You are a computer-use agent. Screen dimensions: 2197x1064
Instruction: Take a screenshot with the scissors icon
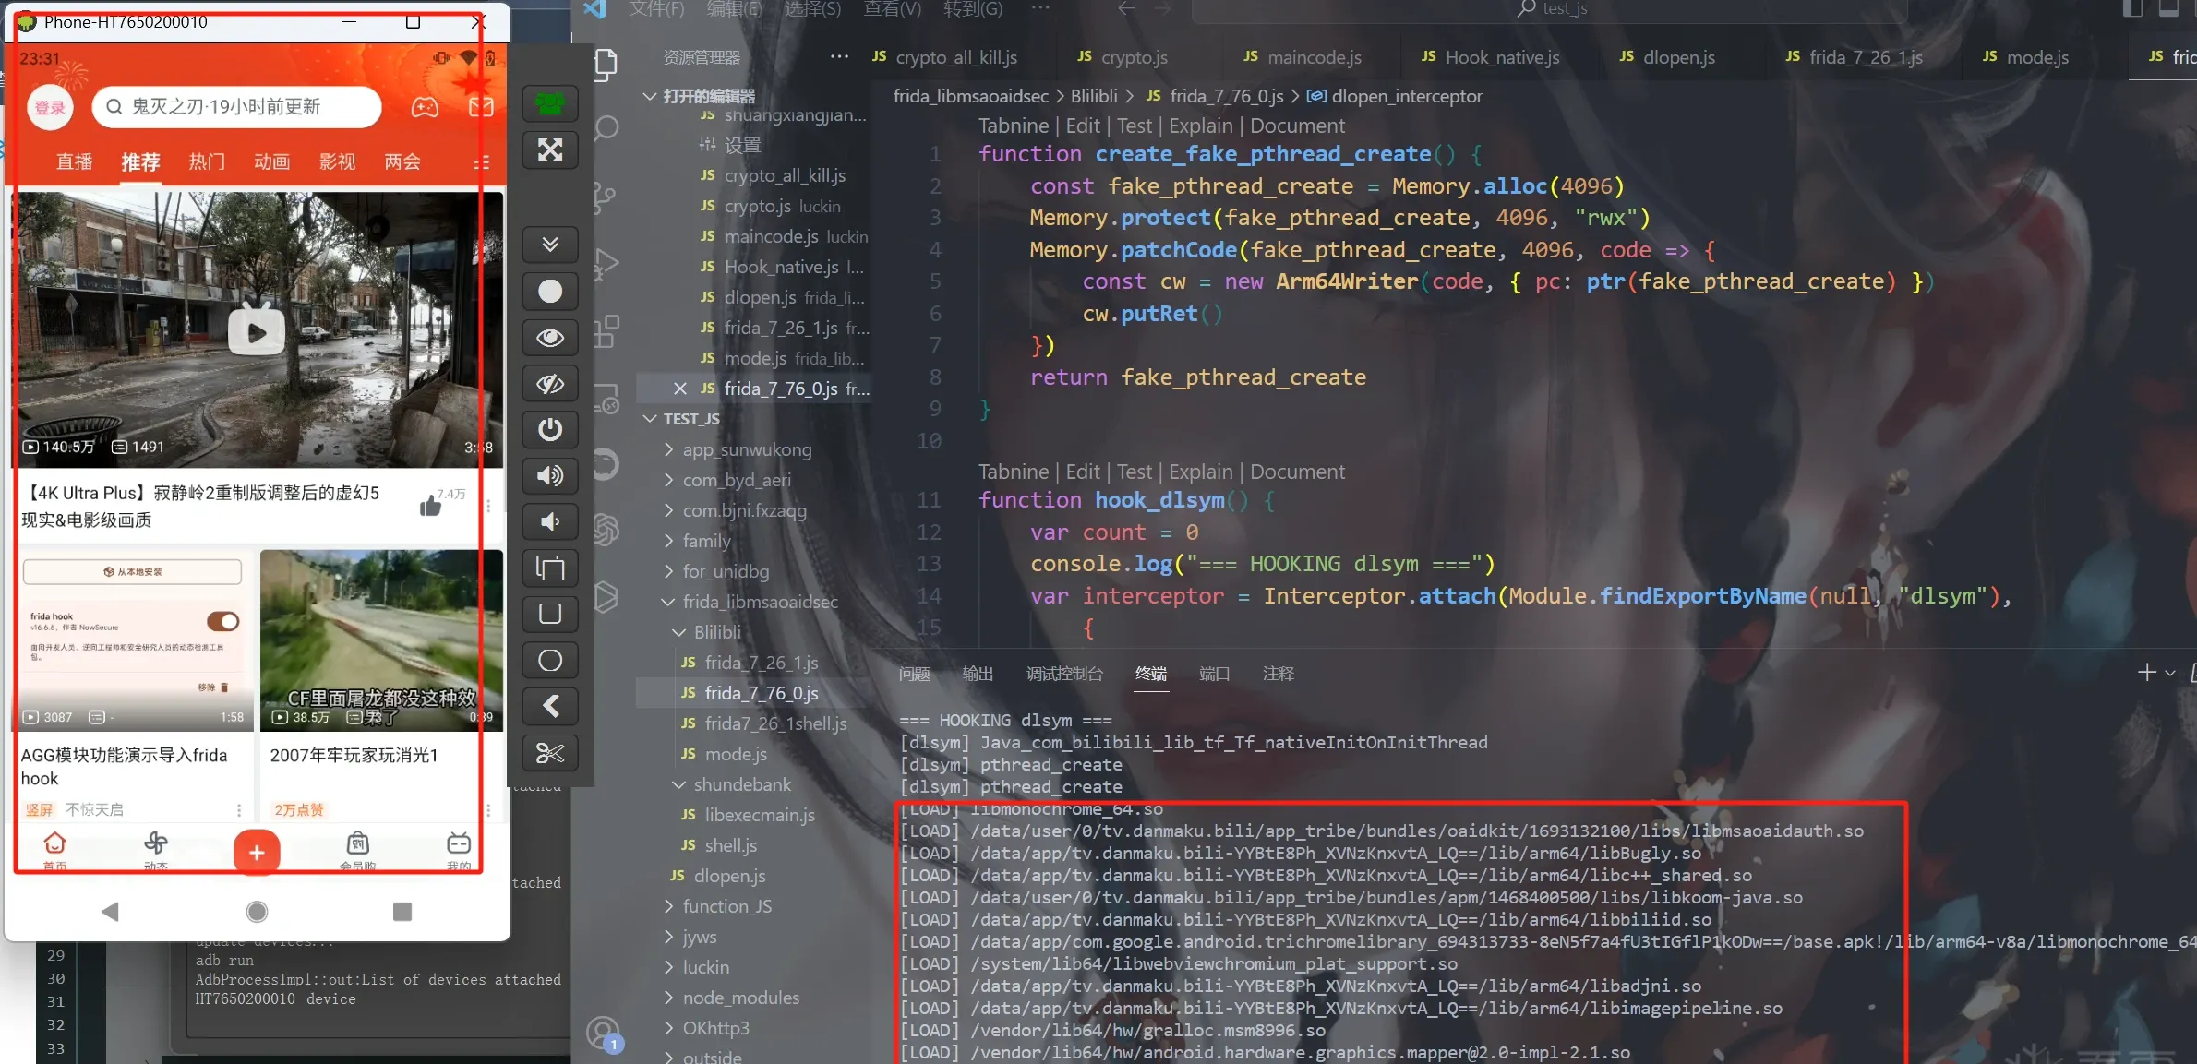click(550, 753)
